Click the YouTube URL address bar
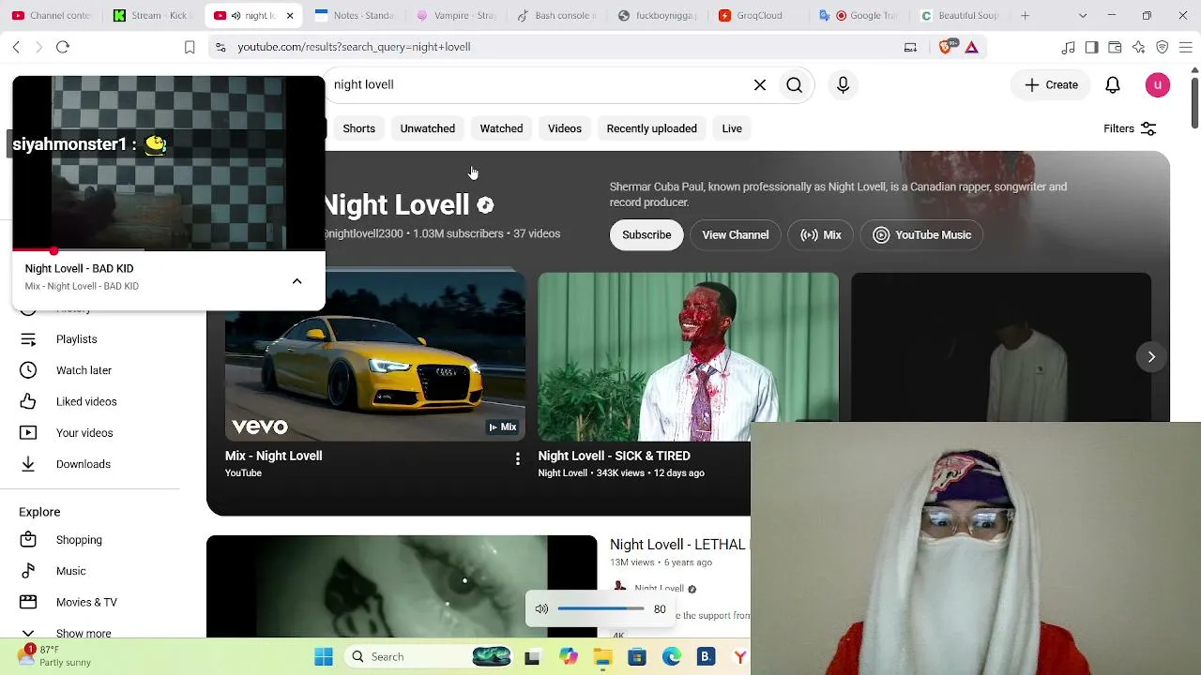This screenshot has height=675, width=1201. (563, 47)
